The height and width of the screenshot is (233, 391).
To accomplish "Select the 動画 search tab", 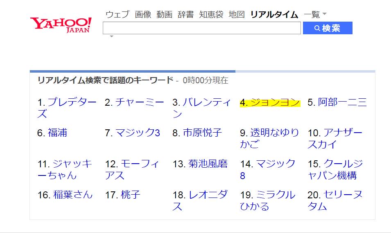I will pos(164,14).
